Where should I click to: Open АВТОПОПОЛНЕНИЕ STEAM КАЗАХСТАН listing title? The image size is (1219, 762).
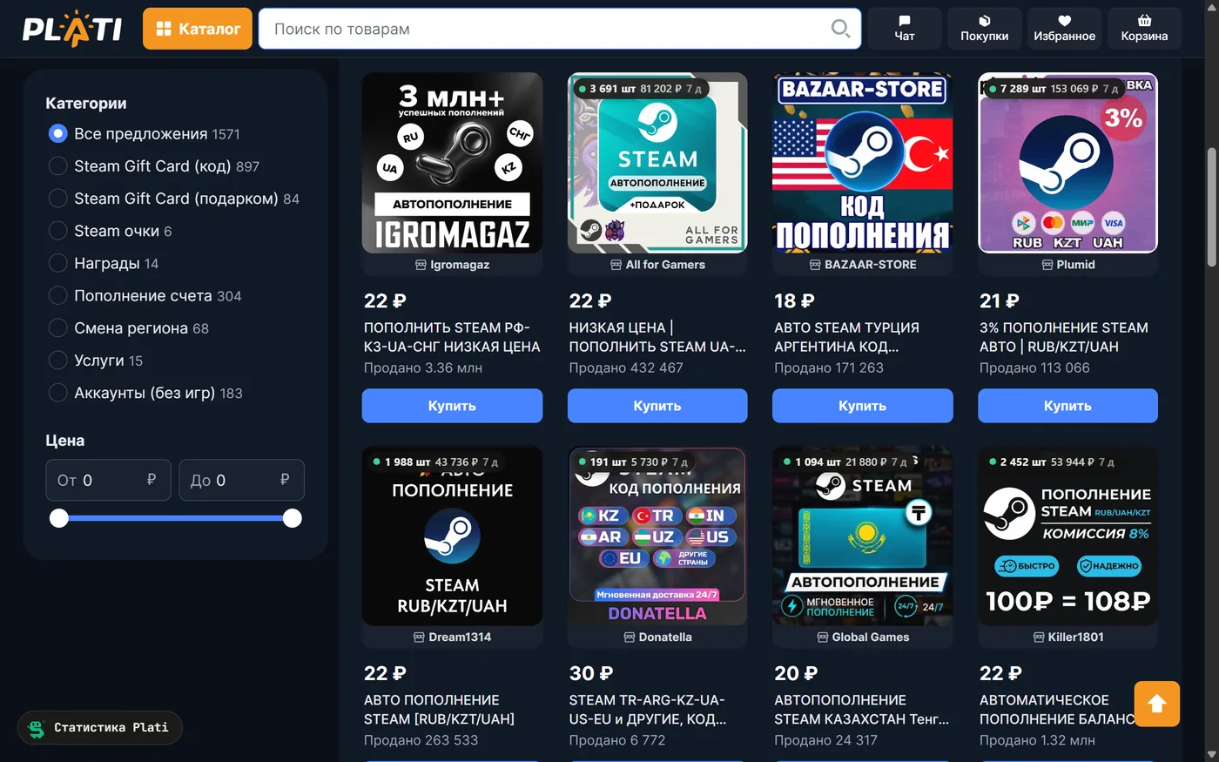pos(861,710)
